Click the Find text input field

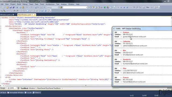click(74, 7)
